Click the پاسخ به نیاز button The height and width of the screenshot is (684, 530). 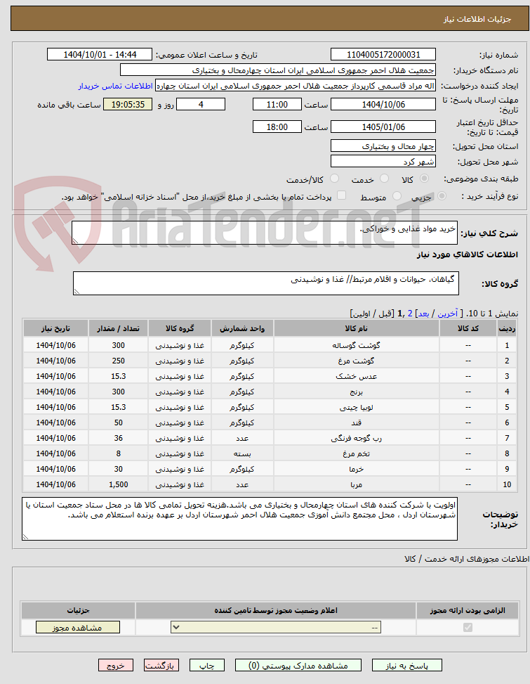pyautogui.click(x=406, y=665)
